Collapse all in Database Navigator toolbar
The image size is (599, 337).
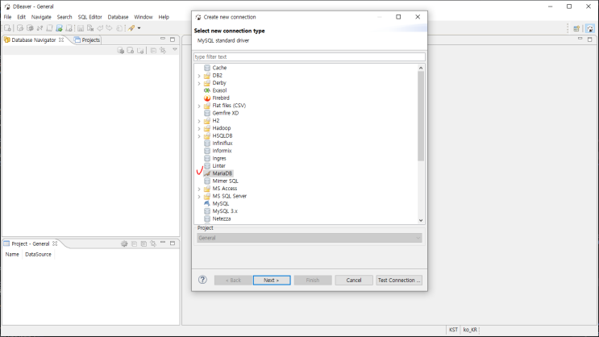[153, 51]
